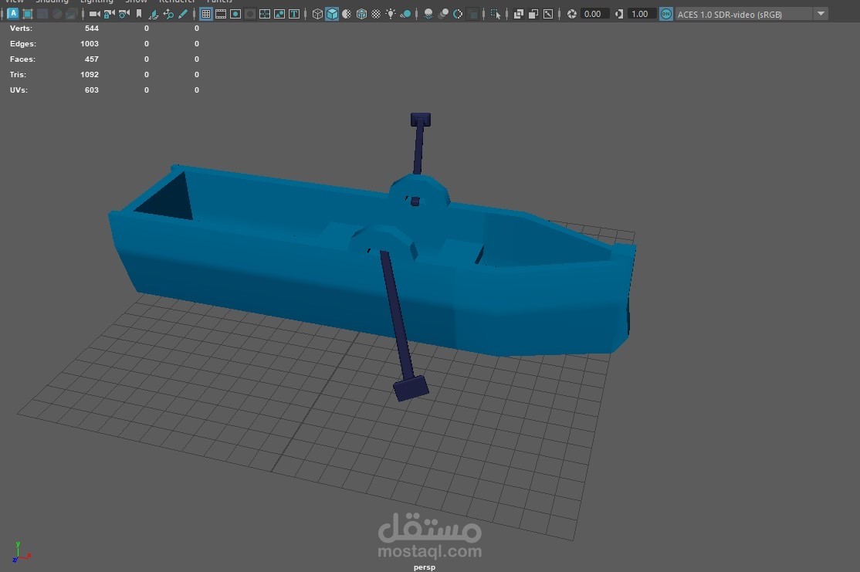This screenshot has height=572, width=860.
Task: Open the Lighting panel menu
Action: click(96, 2)
